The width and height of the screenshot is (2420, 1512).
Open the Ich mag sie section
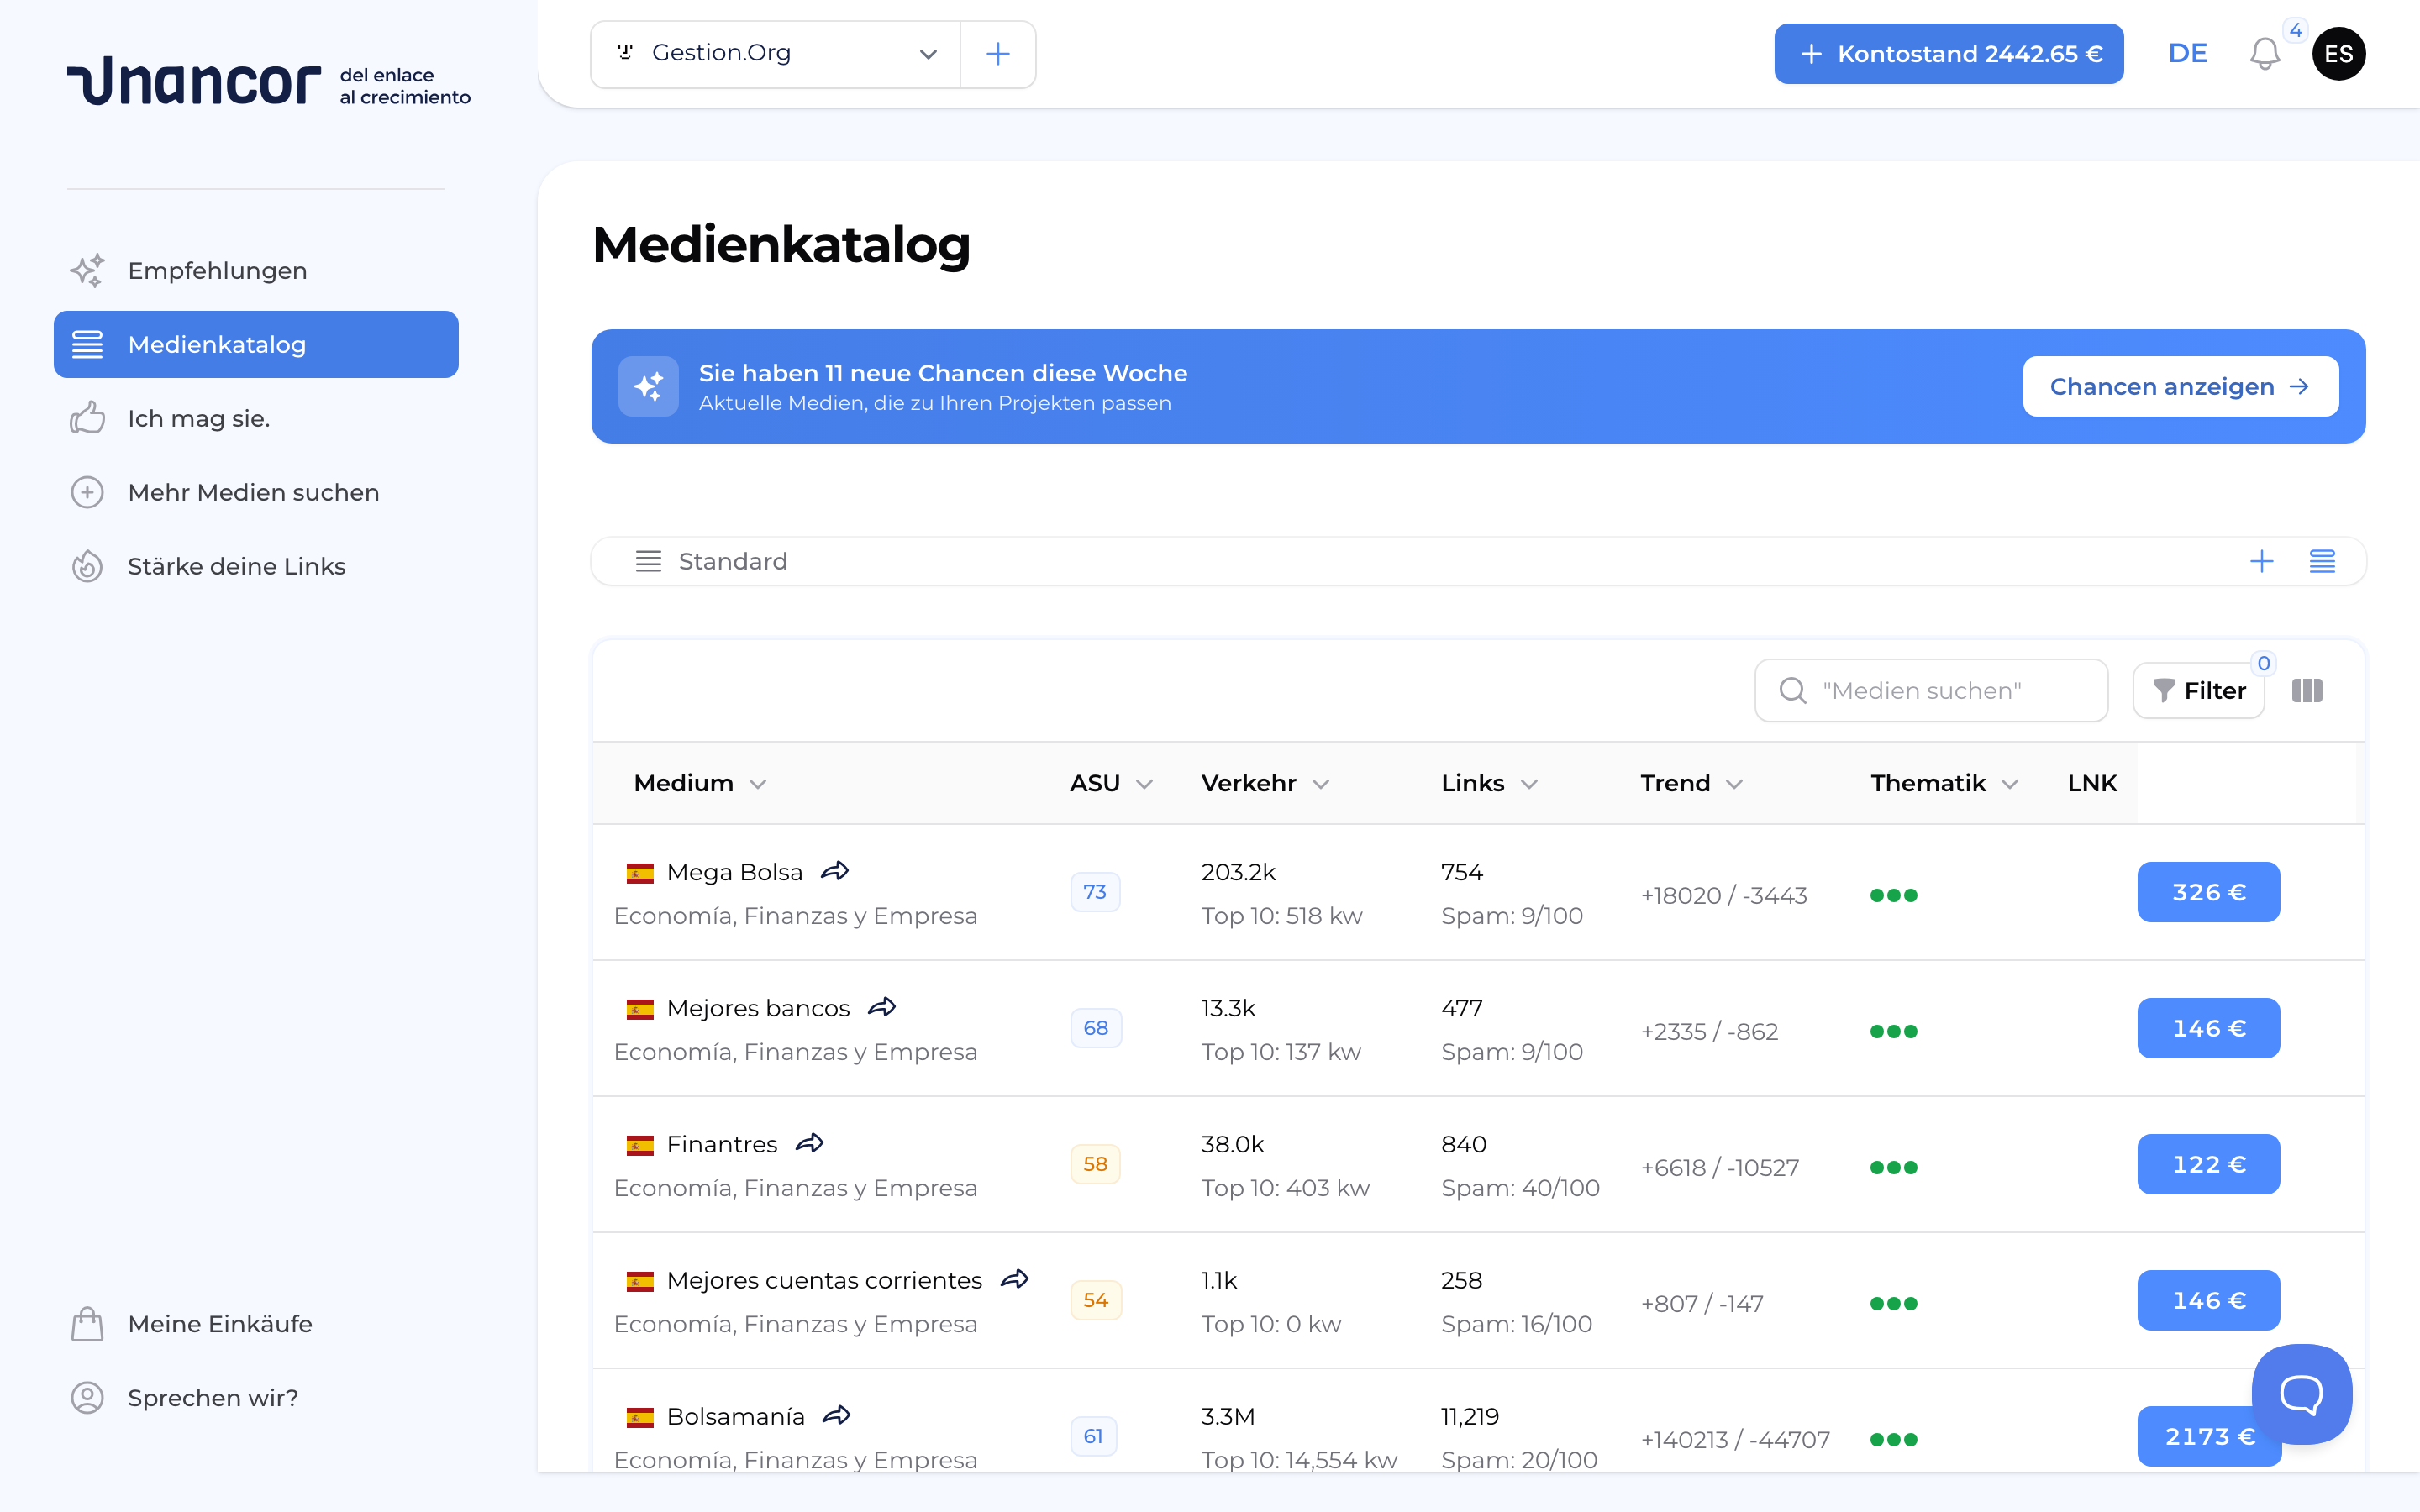[x=198, y=418]
